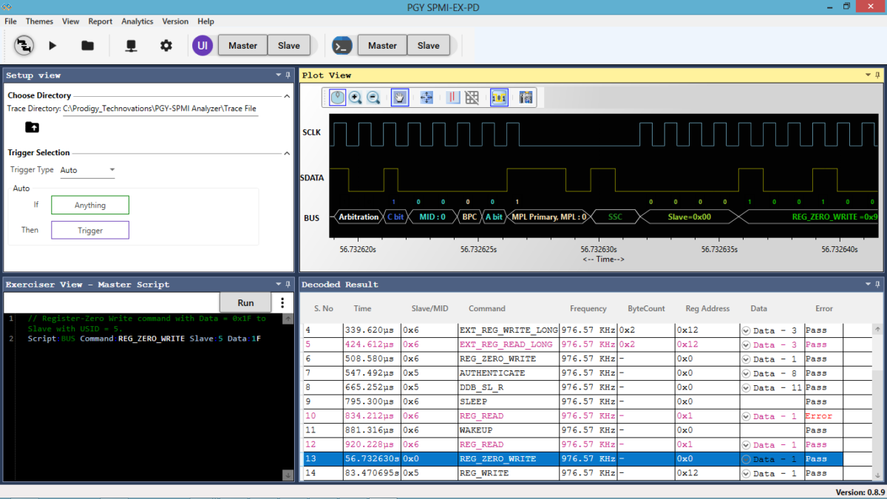Open the Analytics menu

(137, 21)
